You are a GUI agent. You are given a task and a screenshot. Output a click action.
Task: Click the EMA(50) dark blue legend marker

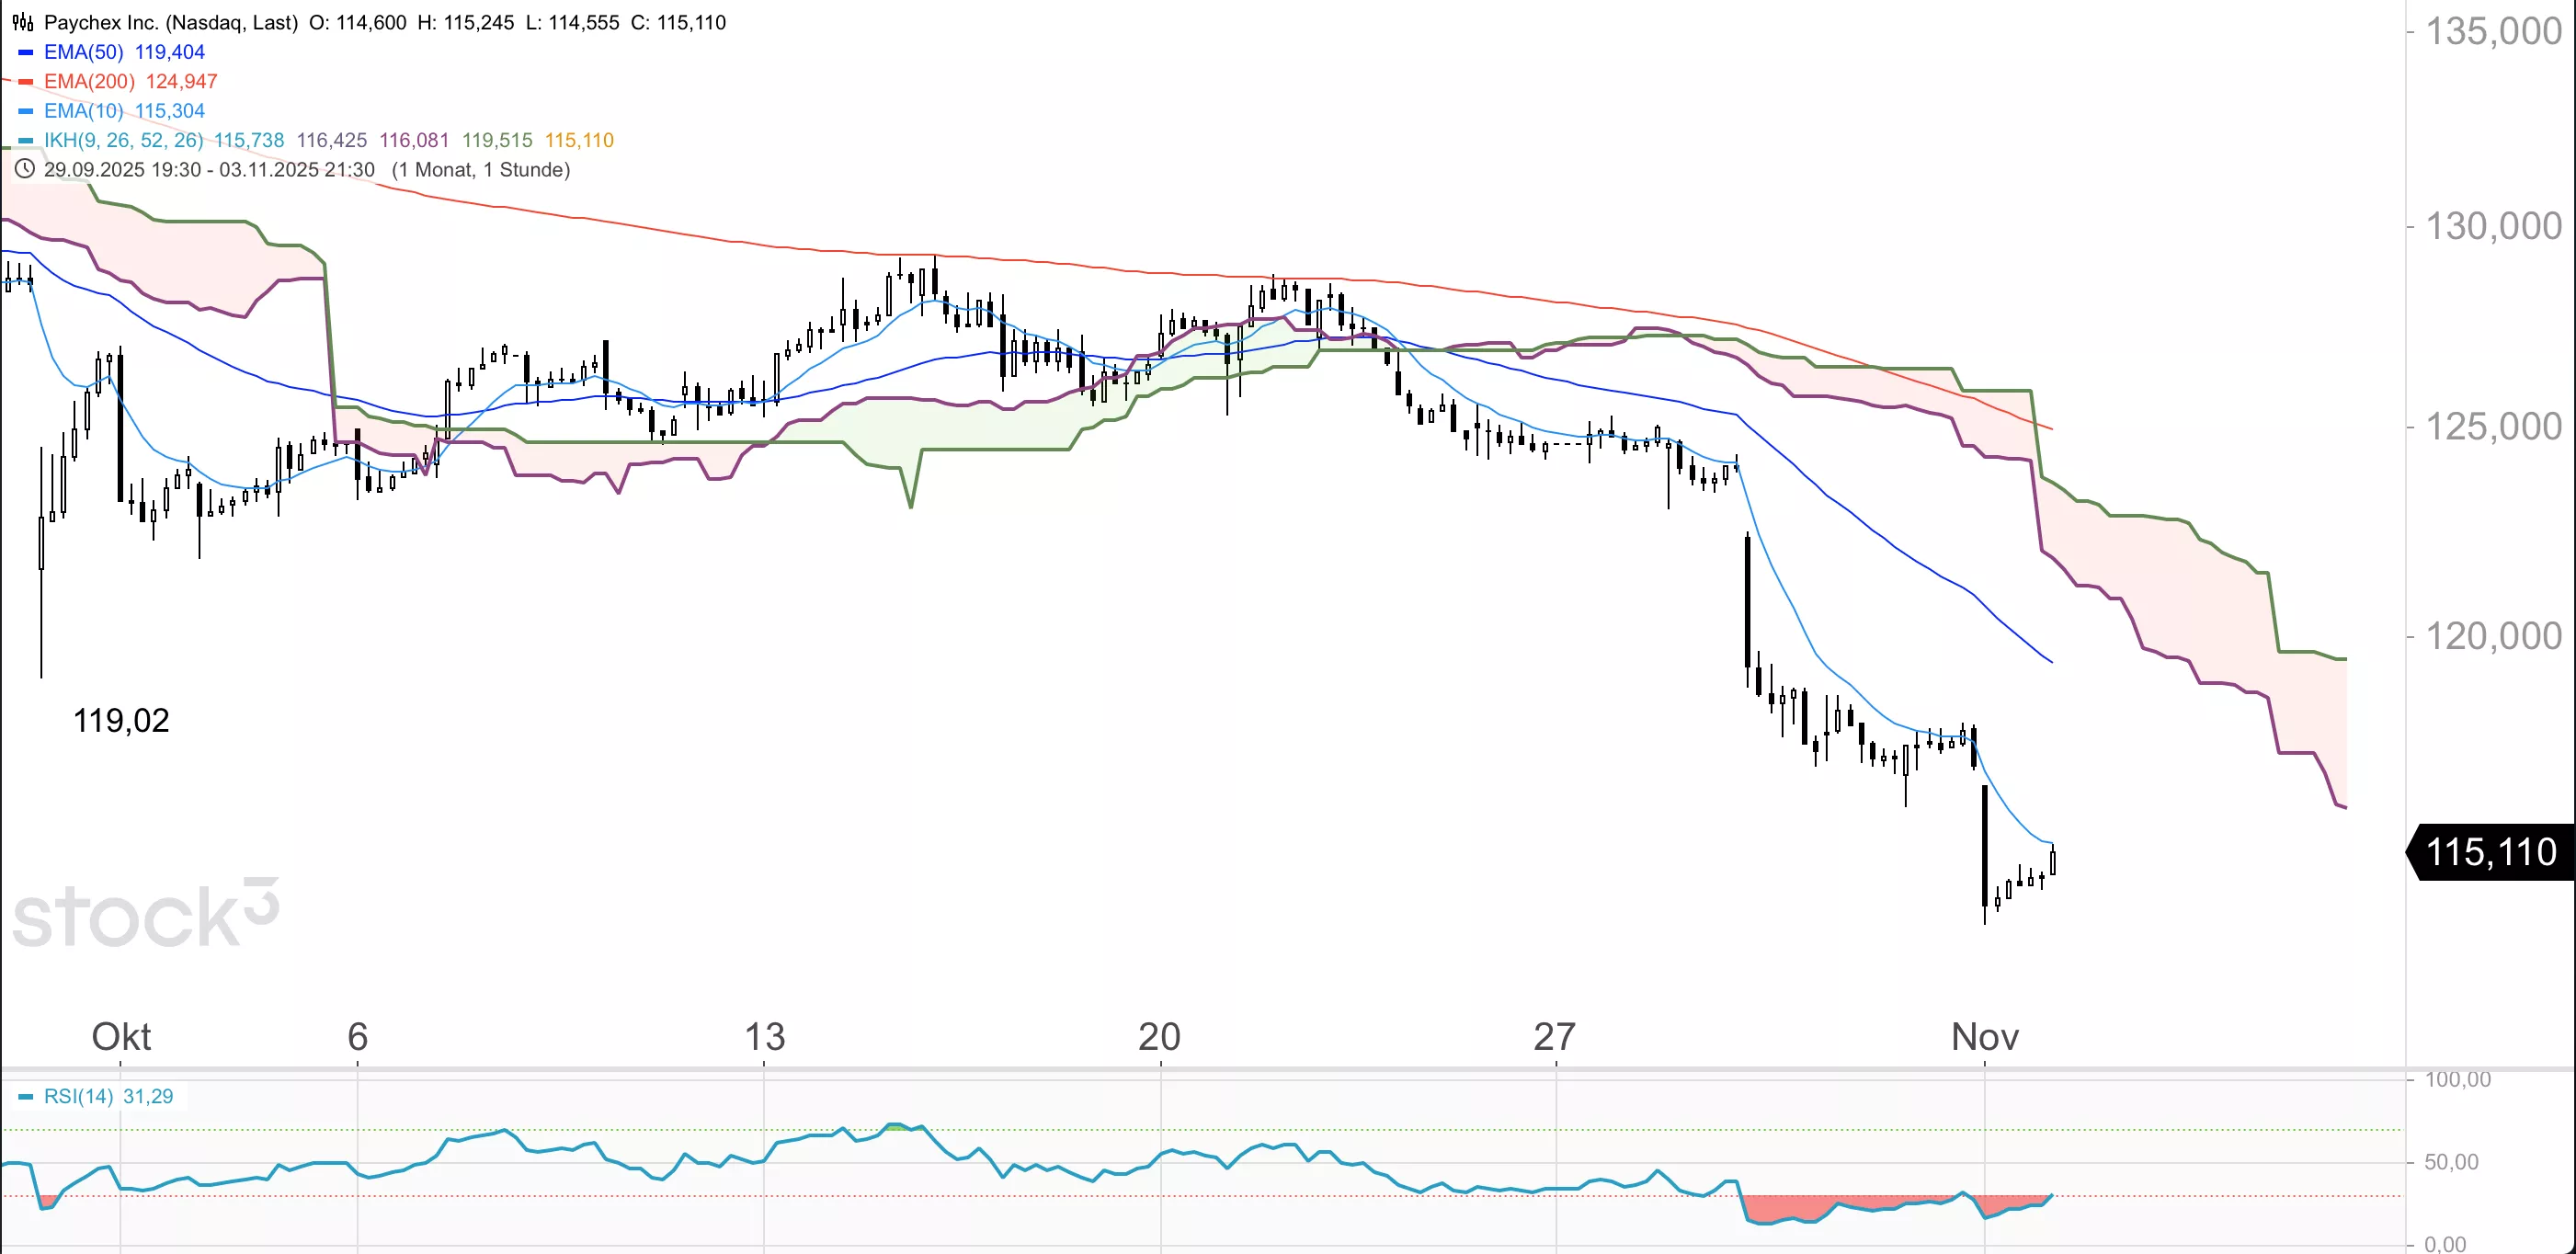tap(26, 52)
